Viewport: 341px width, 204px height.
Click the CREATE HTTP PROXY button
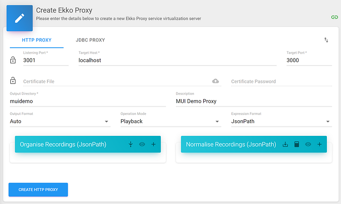coord(38,190)
